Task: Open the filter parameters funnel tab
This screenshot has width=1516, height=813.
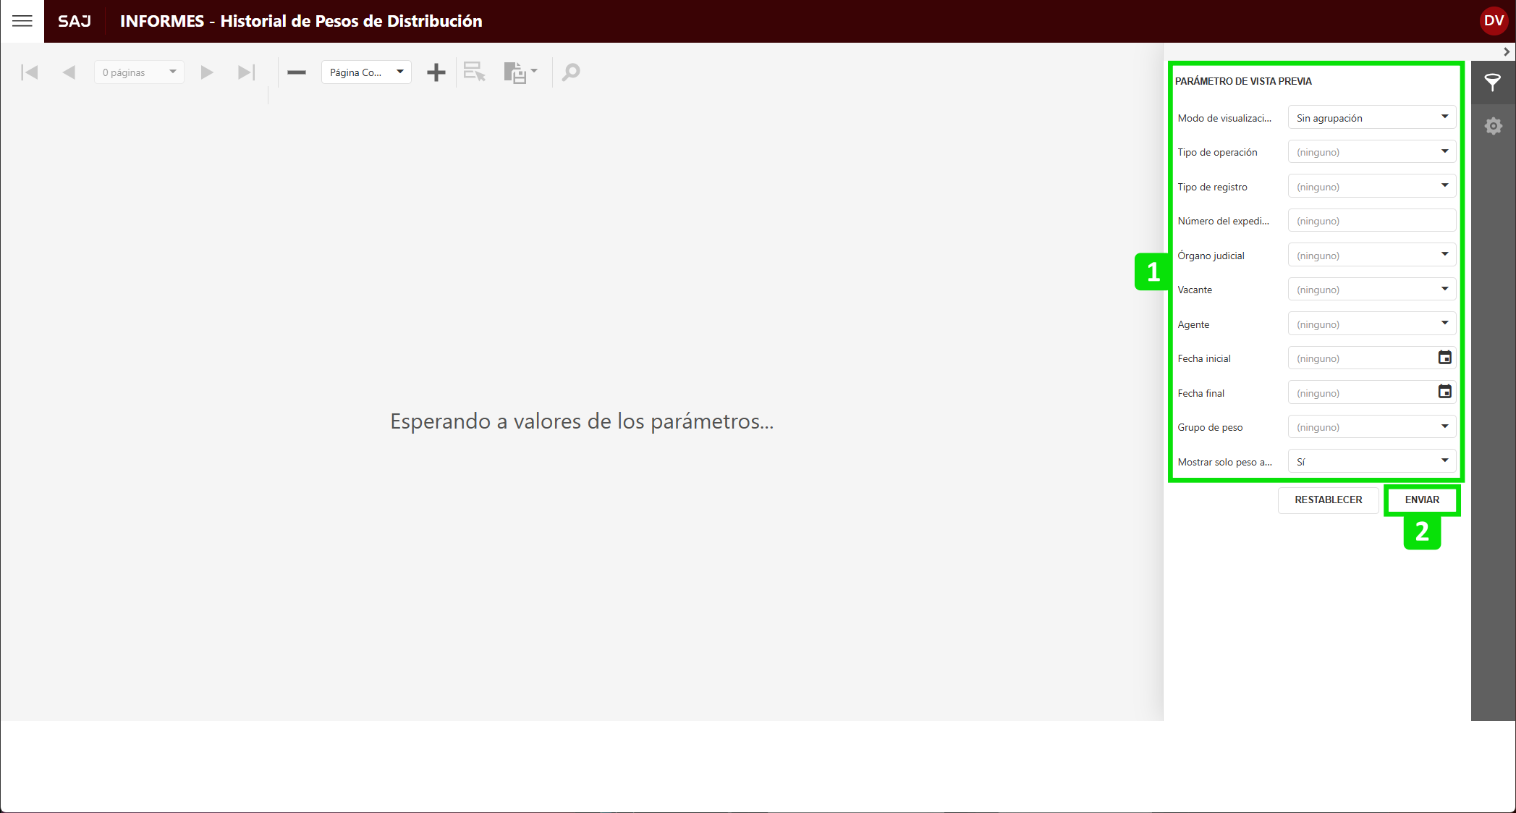Action: (1492, 82)
